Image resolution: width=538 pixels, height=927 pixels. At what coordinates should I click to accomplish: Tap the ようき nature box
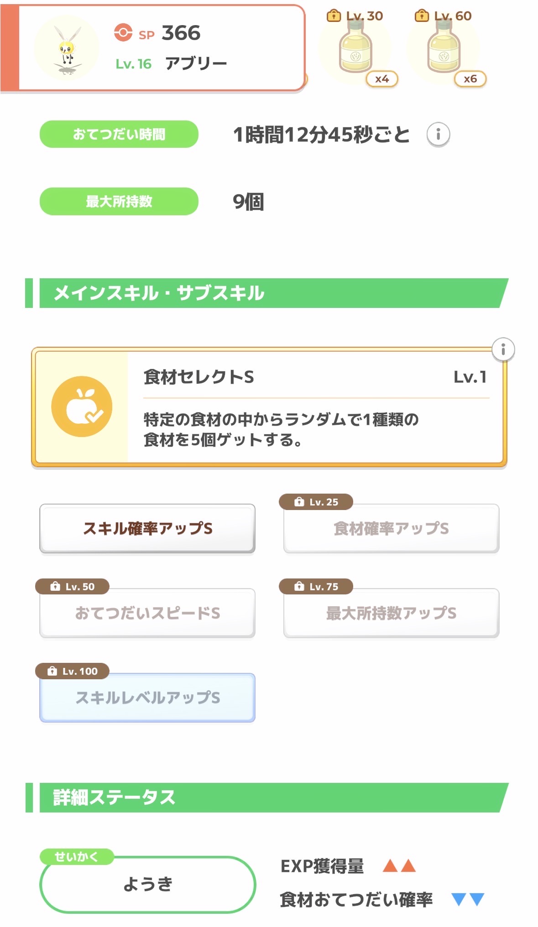pyautogui.click(x=147, y=884)
